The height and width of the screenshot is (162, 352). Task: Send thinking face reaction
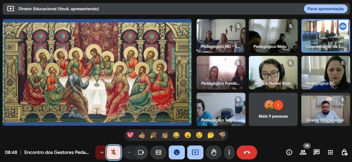coord(210,135)
